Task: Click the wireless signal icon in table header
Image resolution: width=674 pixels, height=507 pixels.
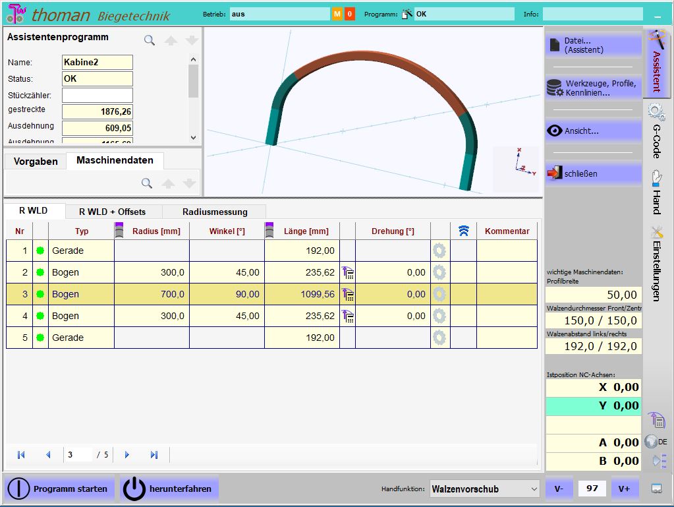Action: point(464,231)
